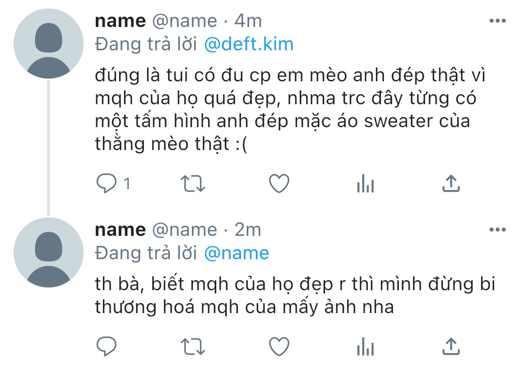This screenshot has width=526, height=367.
Task: Open the first tweet author's display name
Action: [x=120, y=21]
